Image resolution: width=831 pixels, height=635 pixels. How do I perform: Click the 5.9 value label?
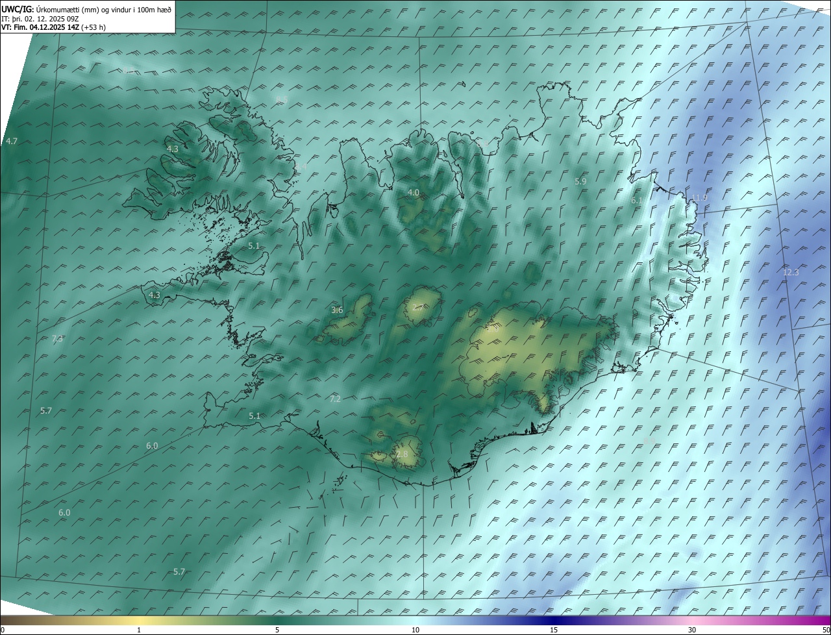[x=580, y=181]
